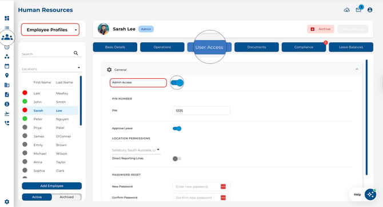Click the Help button
Image resolution: width=383 pixels, height=207 pixels.
click(x=357, y=194)
